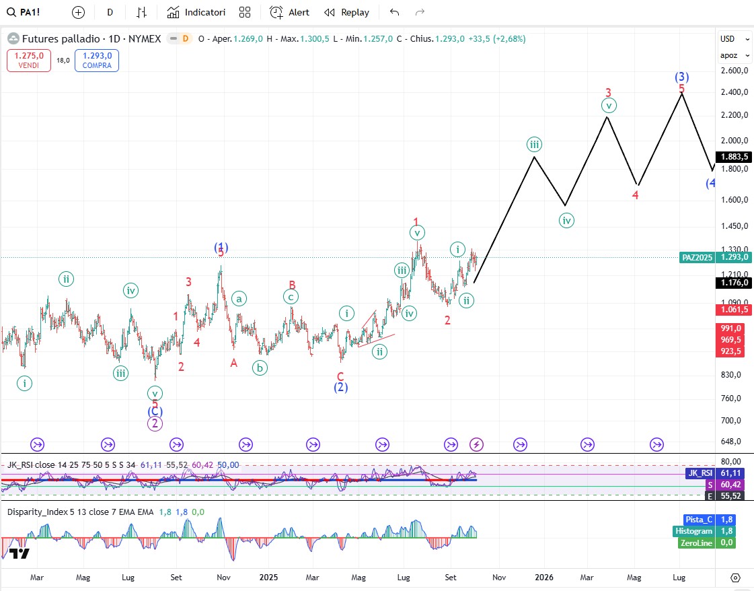The height and width of the screenshot is (591, 754).
Task: Toggle the pill switch beside the symbol title
Action: [x=178, y=39]
